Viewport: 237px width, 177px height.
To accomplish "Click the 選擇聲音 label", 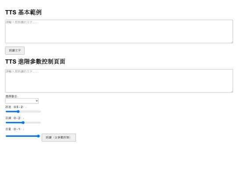I will click(12, 97).
